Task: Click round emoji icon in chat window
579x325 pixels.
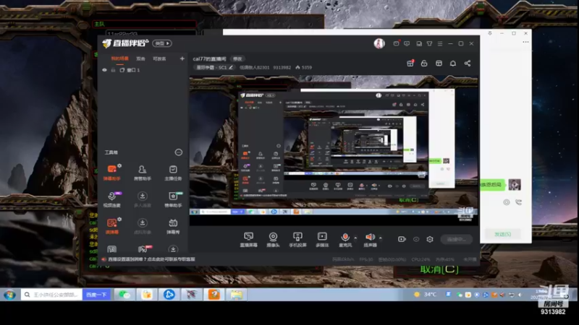Action: (x=506, y=202)
